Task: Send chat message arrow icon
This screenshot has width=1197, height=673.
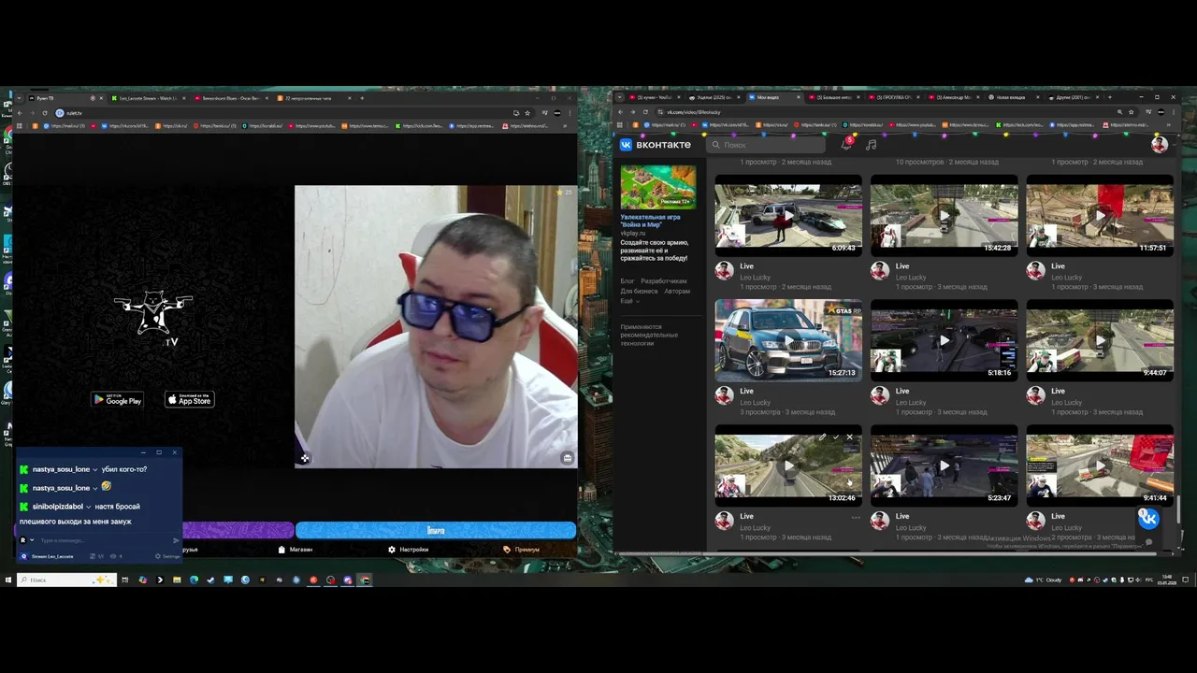Action: tap(176, 540)
